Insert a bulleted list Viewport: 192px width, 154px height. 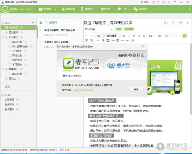(x=179, y=36)
